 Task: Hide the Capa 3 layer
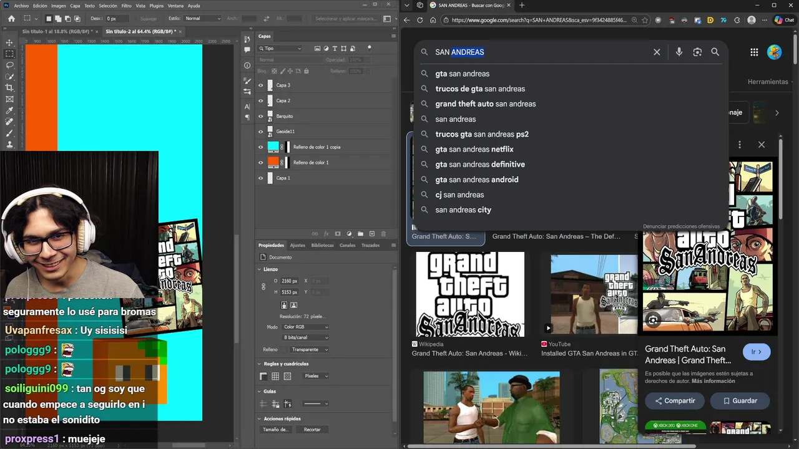coord(261,85)
